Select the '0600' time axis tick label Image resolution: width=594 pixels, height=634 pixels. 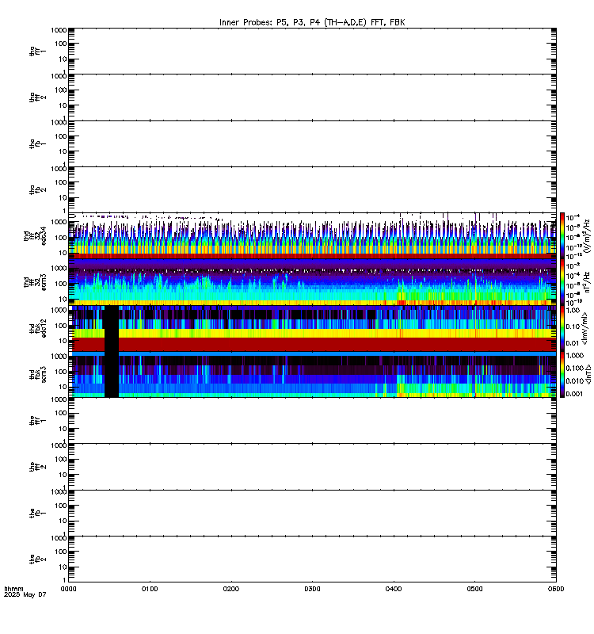coord(556,589)
